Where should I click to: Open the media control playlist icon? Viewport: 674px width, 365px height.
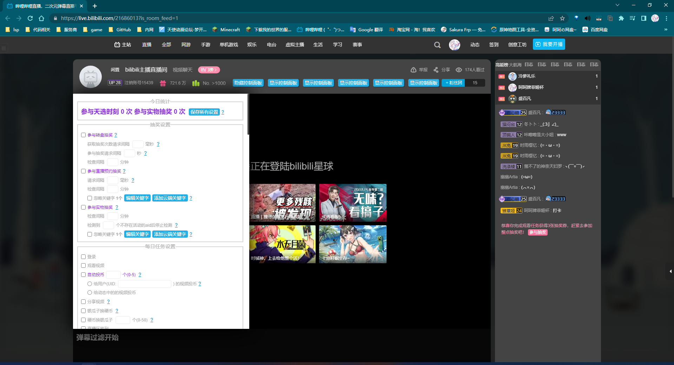coord(633,18)
